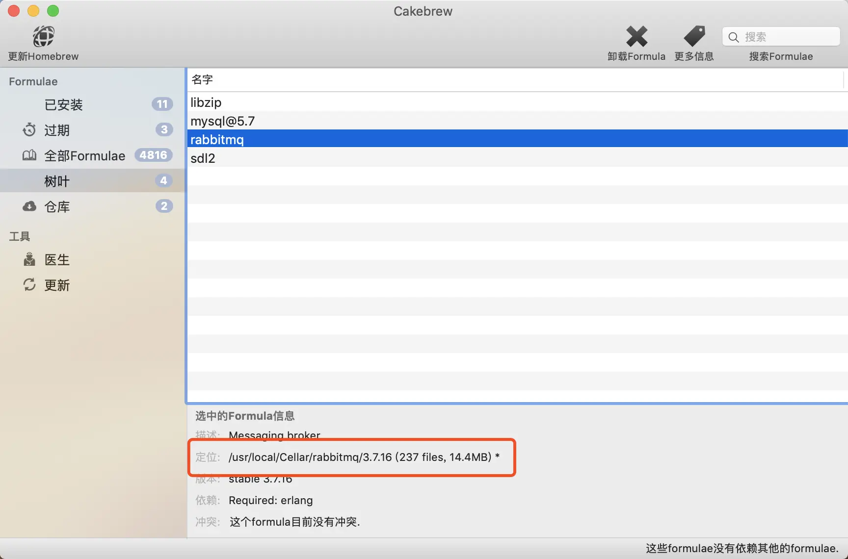The width and height of the screenshot is (848, 559).
Task: Open more info tag icon
Action: 694,36
